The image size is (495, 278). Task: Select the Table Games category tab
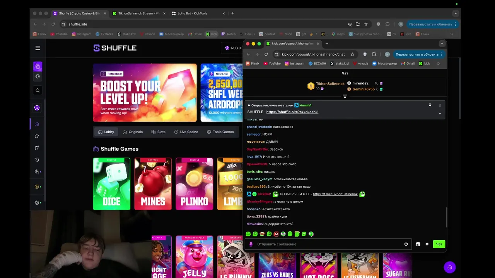pyautogui.click(x=220, y=132)
